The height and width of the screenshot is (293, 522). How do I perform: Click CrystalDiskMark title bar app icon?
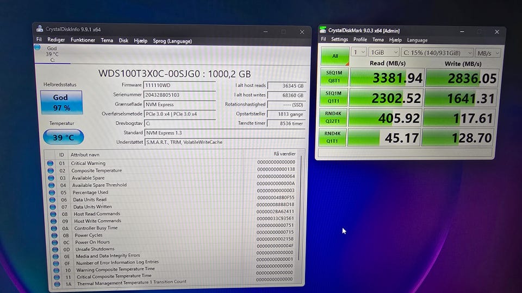pos(322,30)
